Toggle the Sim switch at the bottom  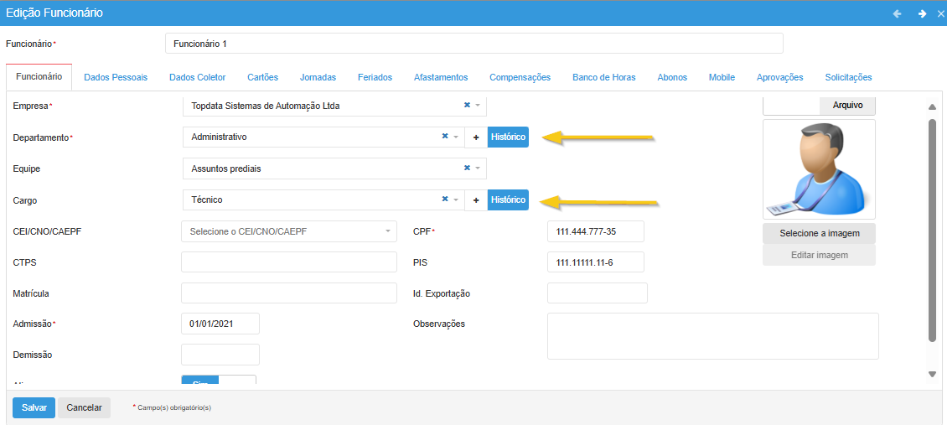[218, 381]
